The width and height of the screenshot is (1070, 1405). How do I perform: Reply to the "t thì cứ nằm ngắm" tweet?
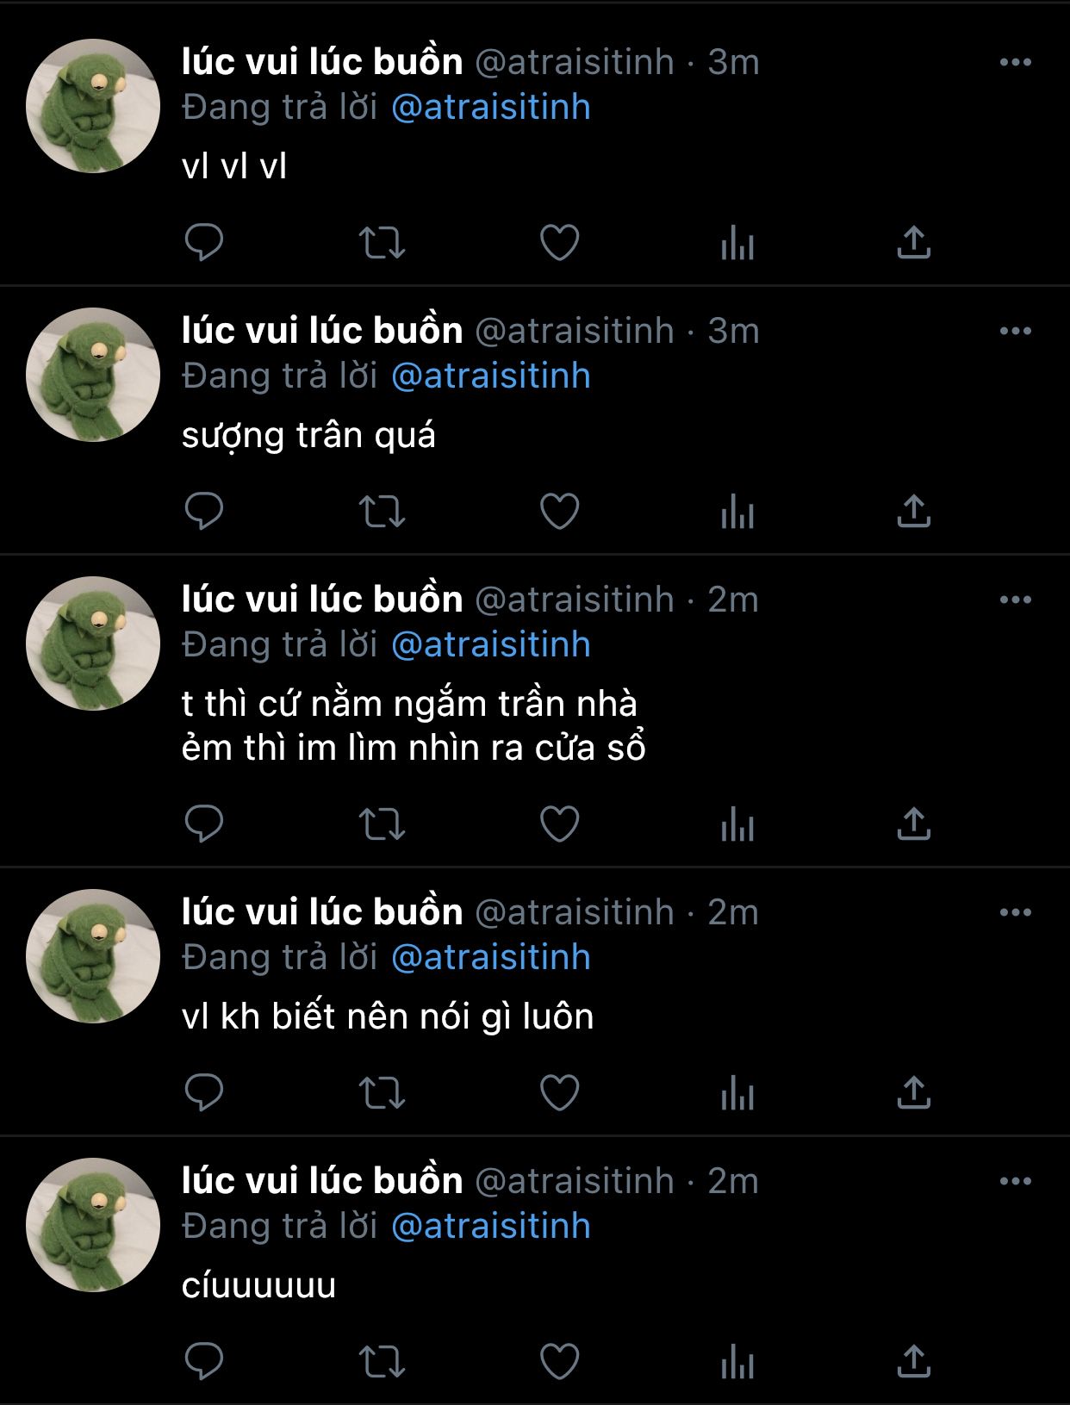point(204,824)
